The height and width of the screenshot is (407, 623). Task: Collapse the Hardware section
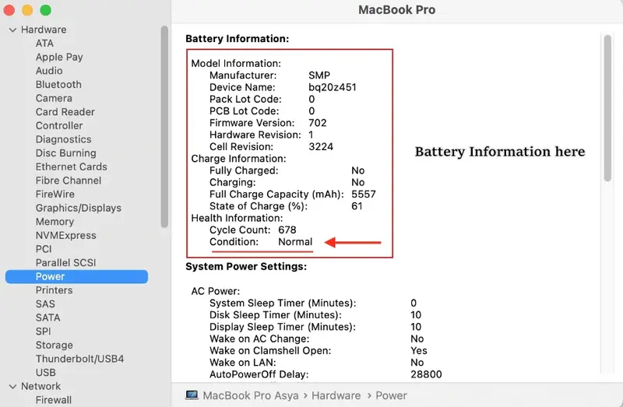click(12, 30)
